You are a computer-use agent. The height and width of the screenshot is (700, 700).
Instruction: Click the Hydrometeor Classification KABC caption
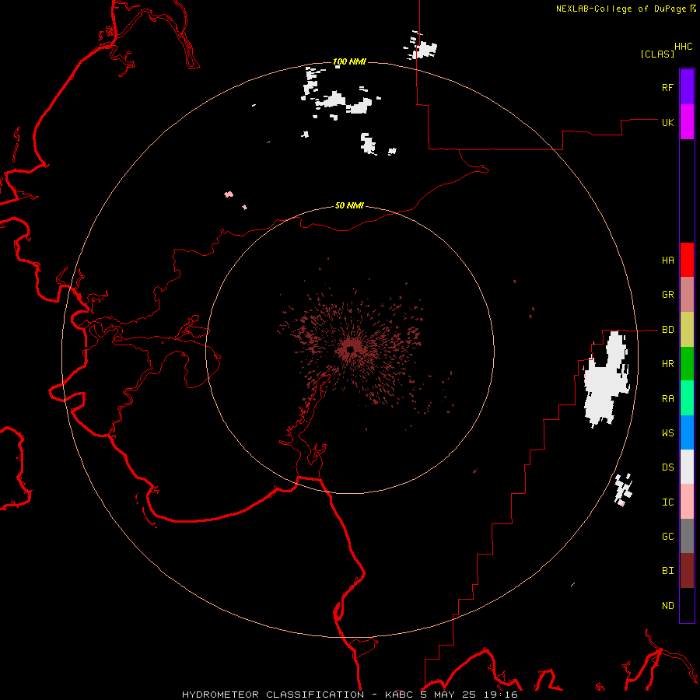pyautogui.click(x=349, y=695)
